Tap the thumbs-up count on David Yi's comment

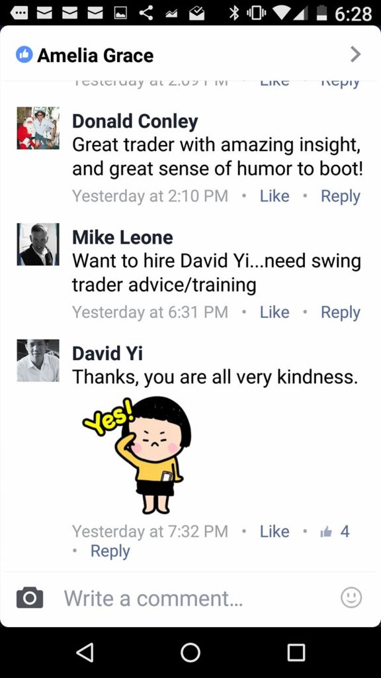click(x=335, y=532)
